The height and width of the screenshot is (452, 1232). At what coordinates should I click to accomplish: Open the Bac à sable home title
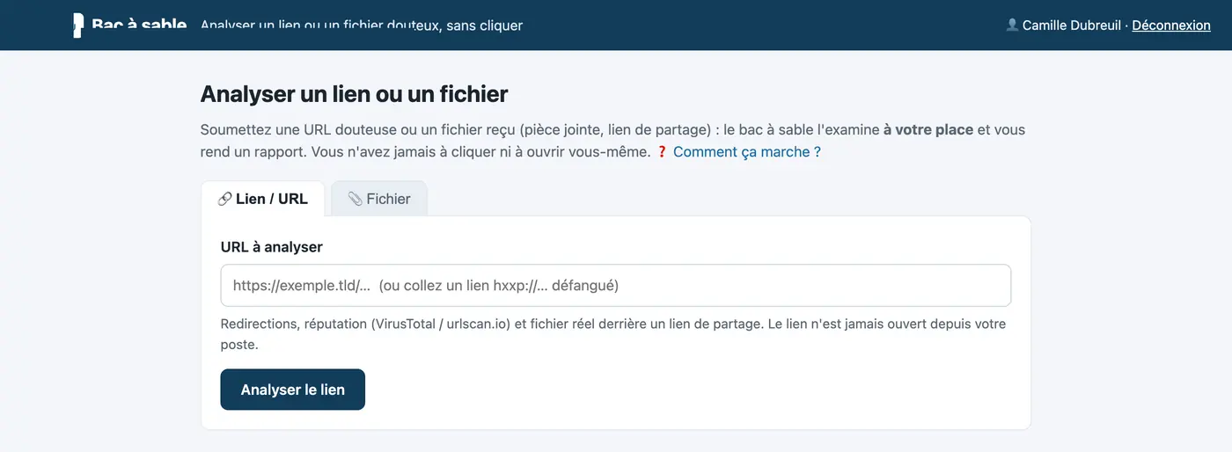(x=139, y=26)
